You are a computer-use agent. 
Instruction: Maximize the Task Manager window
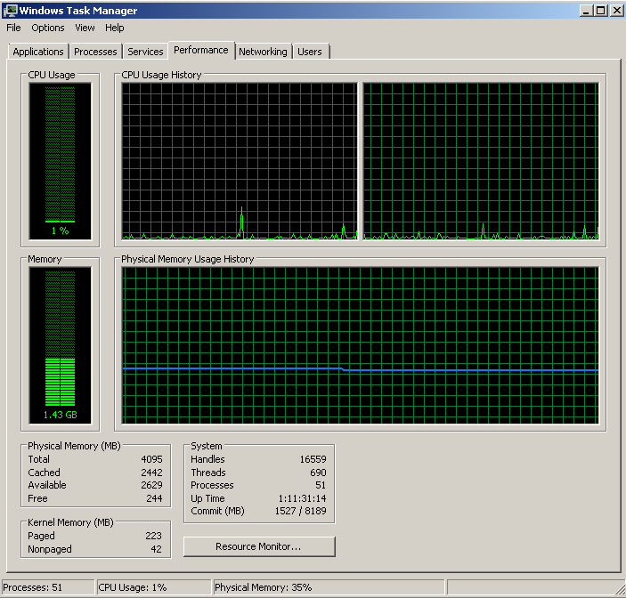point(601,11)
